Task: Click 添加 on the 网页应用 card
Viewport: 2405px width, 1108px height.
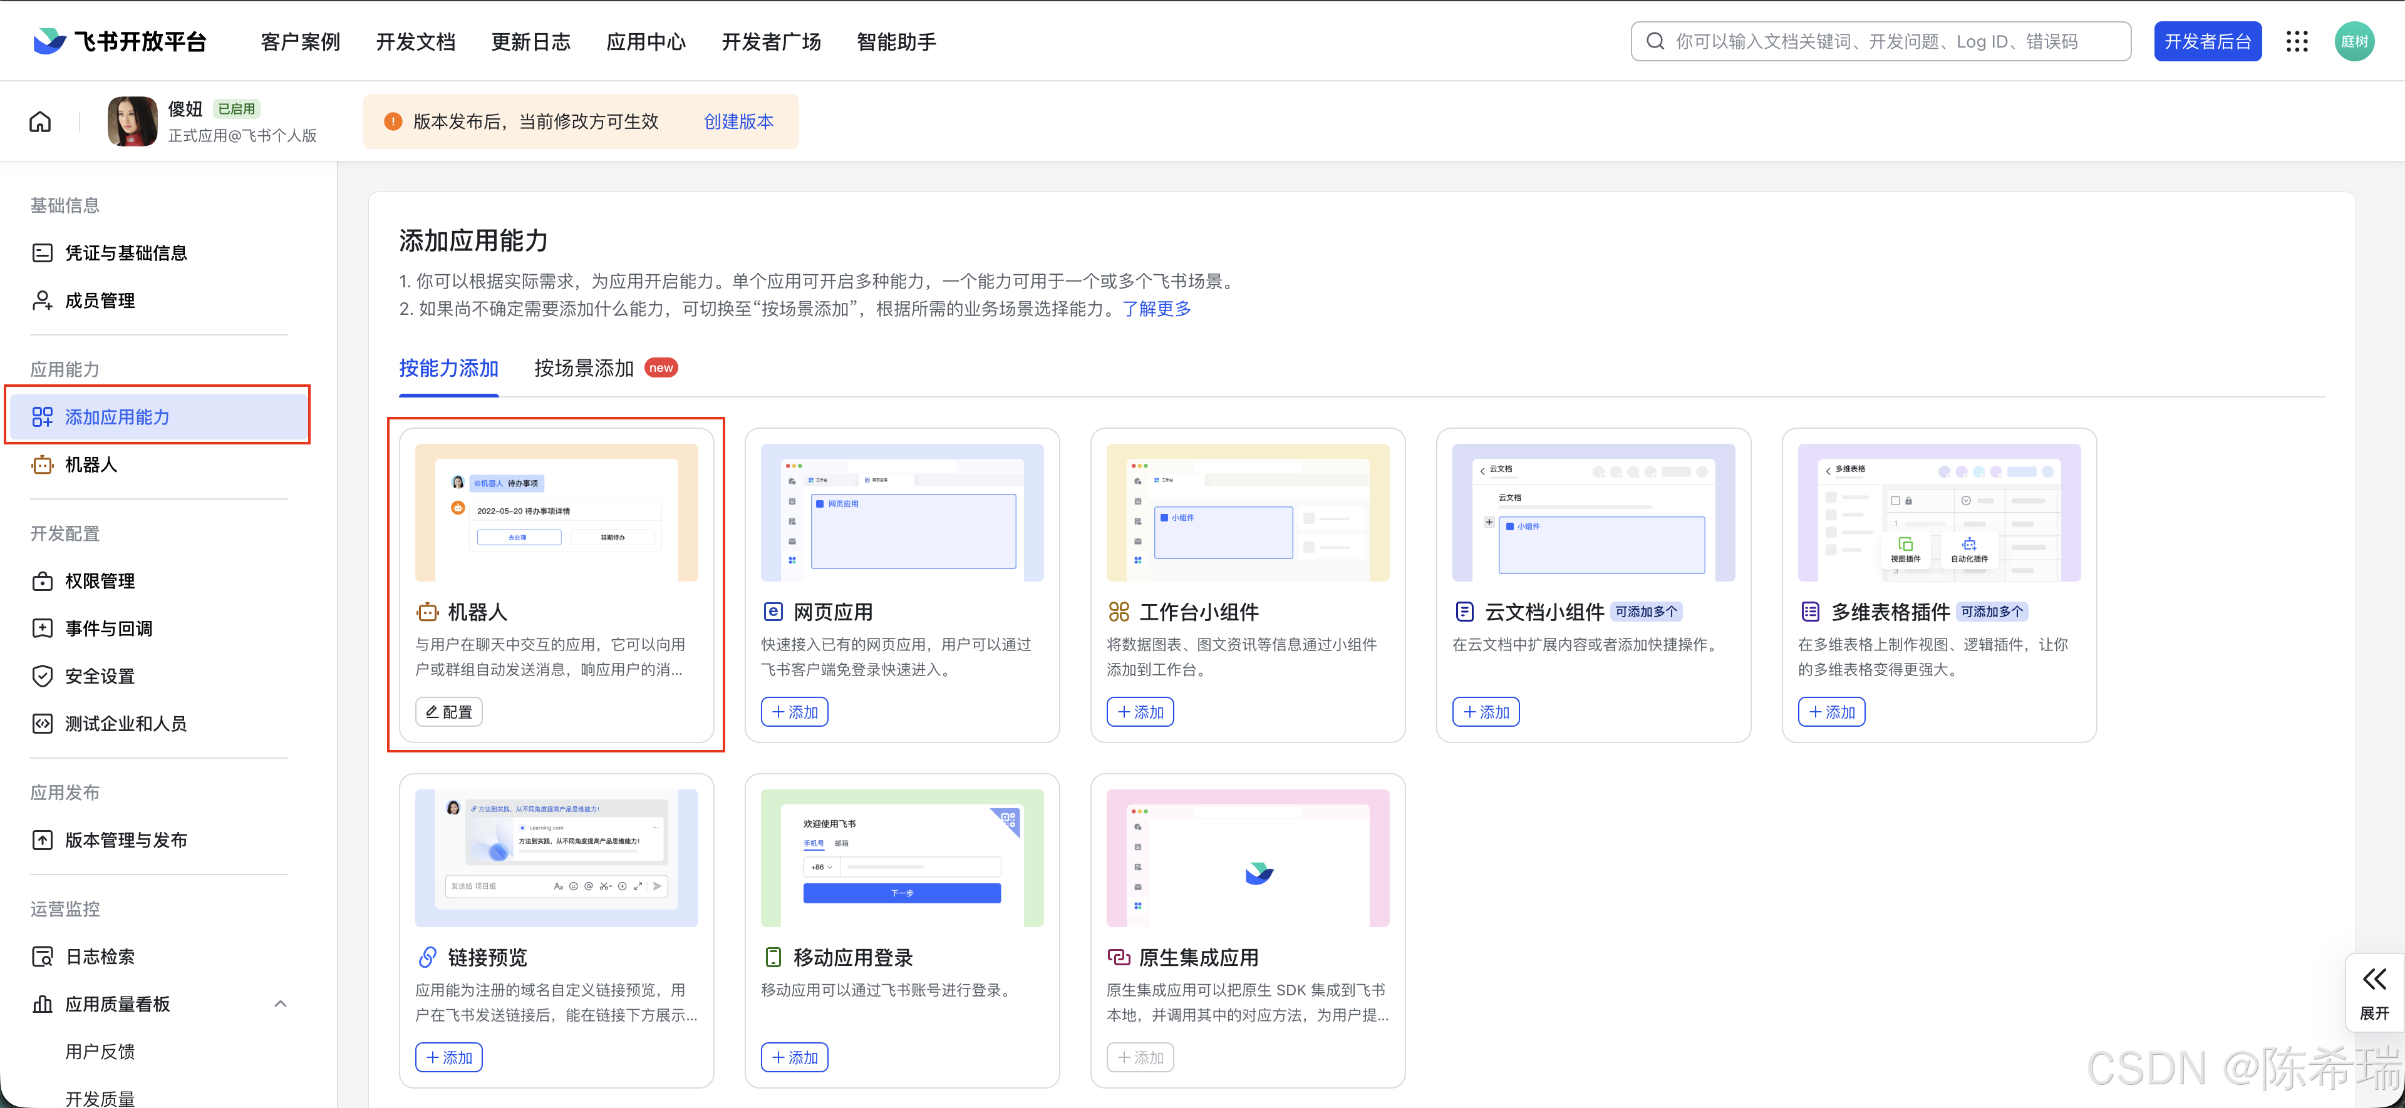Action: click(794, 711)
